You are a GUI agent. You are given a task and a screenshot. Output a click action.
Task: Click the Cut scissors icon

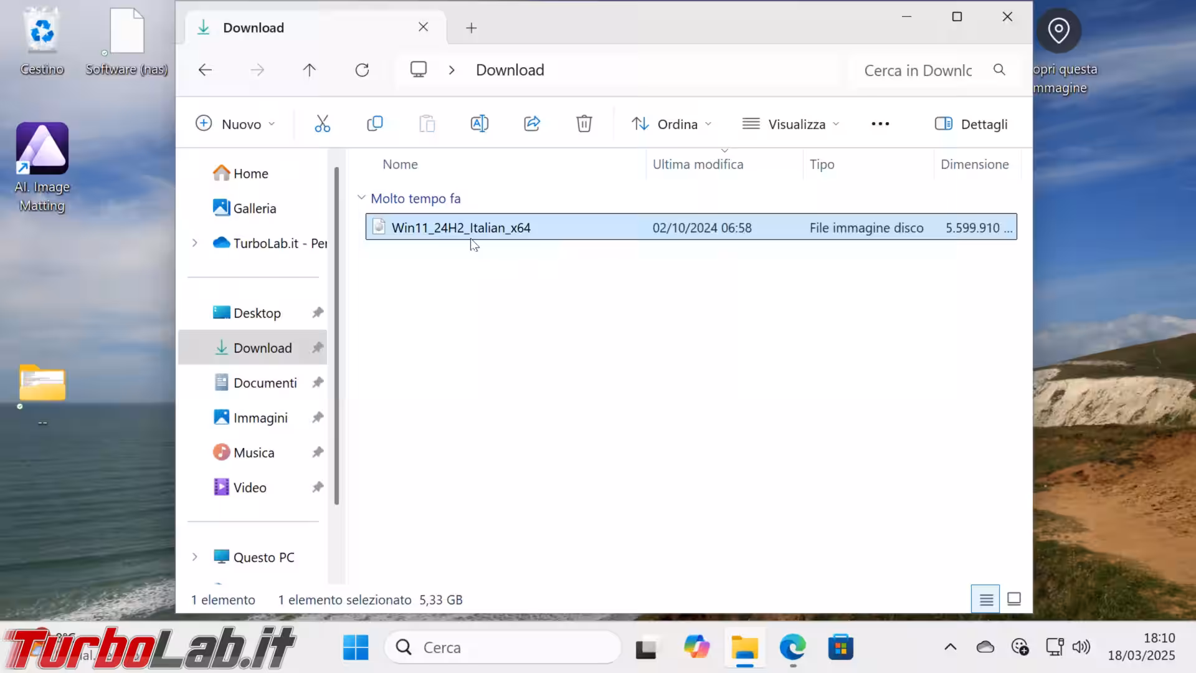(x=322, y=124)
